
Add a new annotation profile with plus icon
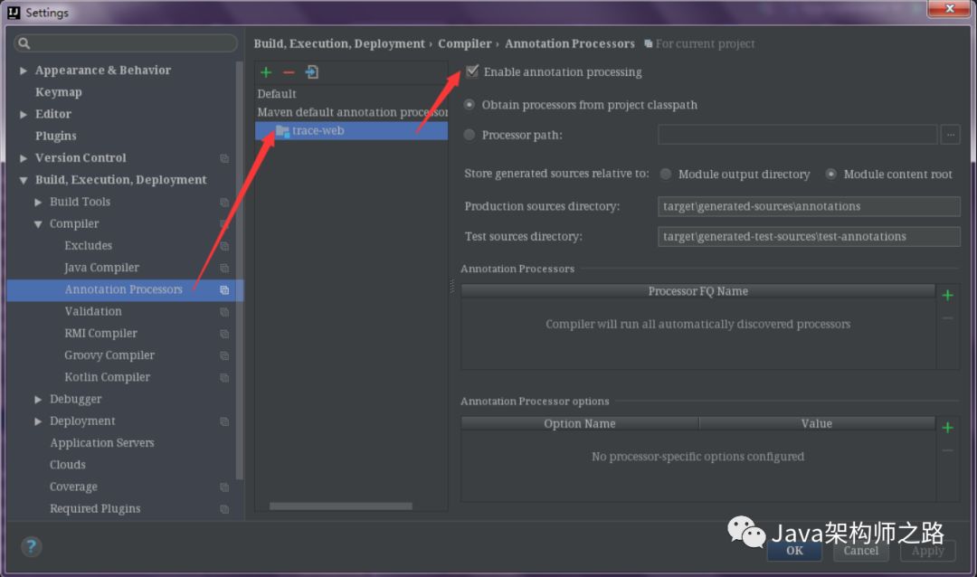pos(266,72)
